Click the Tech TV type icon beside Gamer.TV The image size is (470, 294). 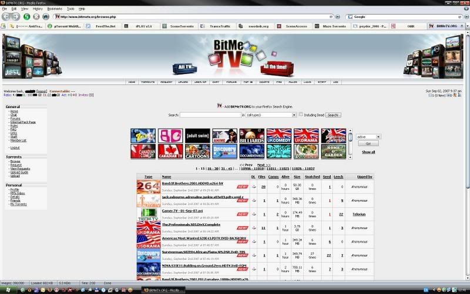coord(149,214)
